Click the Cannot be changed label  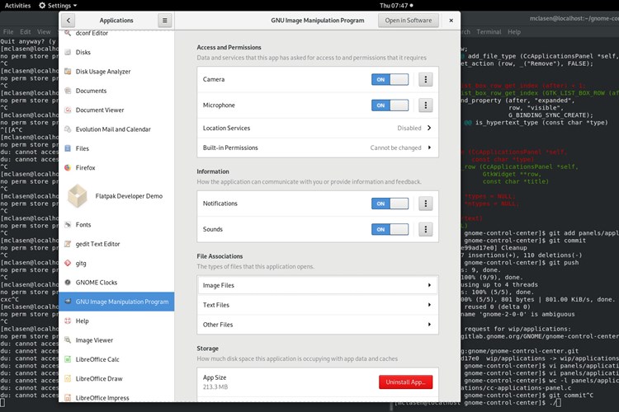click(x=395, y=147)
